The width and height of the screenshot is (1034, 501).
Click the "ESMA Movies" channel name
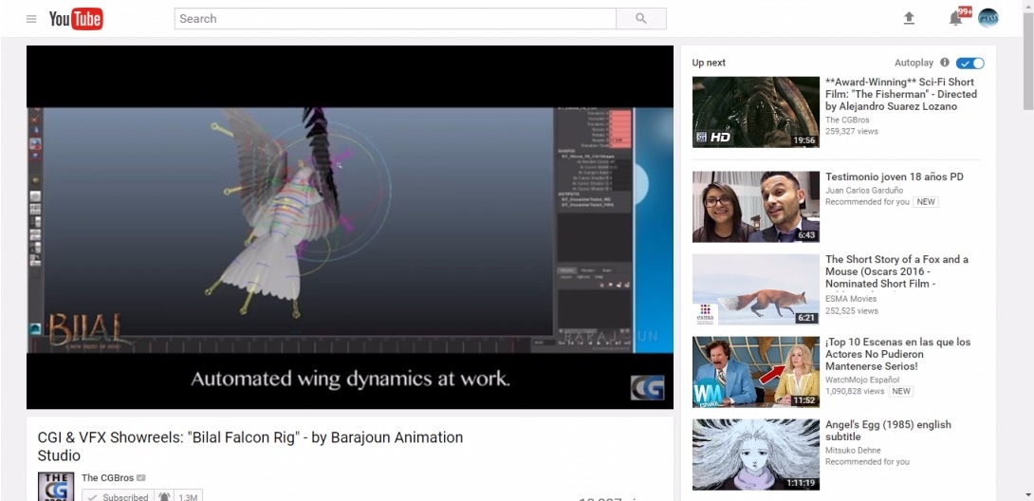(x=851, y=299)
